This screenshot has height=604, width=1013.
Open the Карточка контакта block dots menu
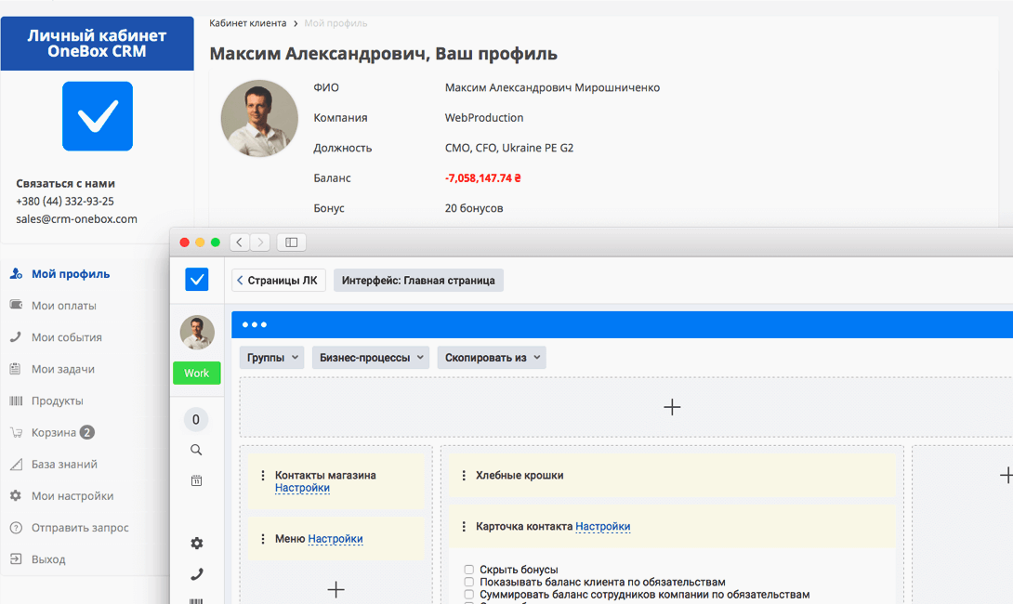coord(463,527)
